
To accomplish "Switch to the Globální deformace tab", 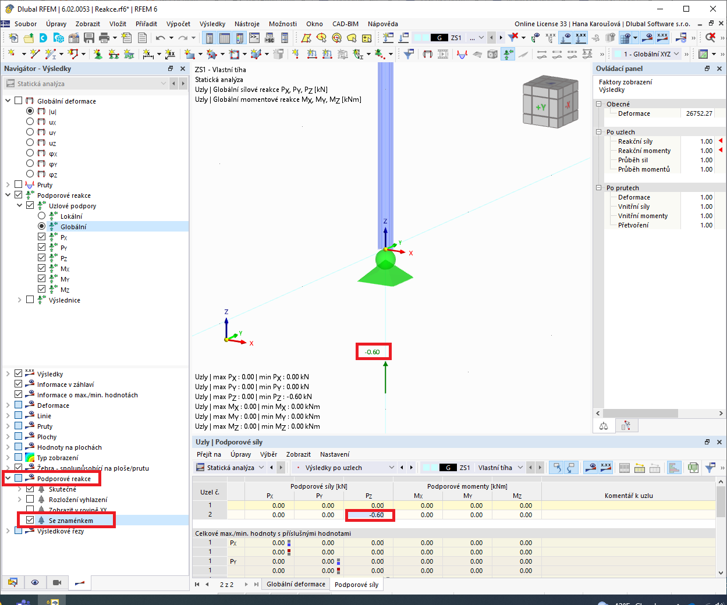I will tap(296, 584).
